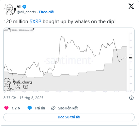Click the YouTube play icon in chart watermark
Viewport: 139px width, 126px height.
pyautogui.click(x=26, y=87)
